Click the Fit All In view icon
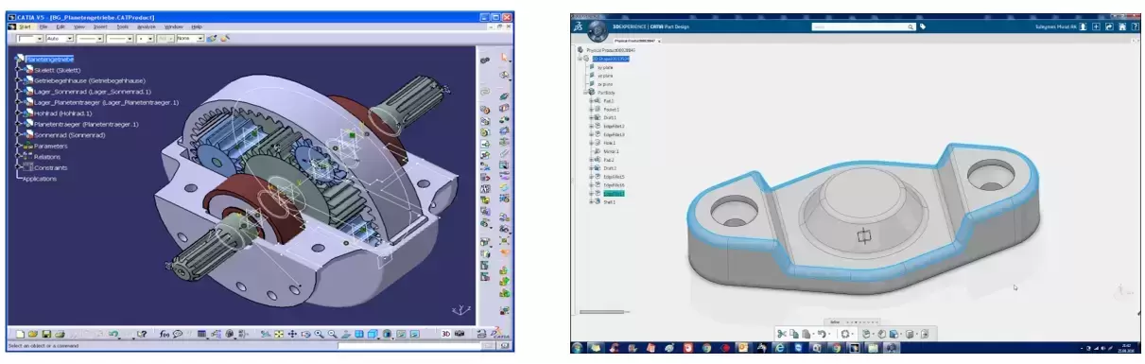 [279, 334]
